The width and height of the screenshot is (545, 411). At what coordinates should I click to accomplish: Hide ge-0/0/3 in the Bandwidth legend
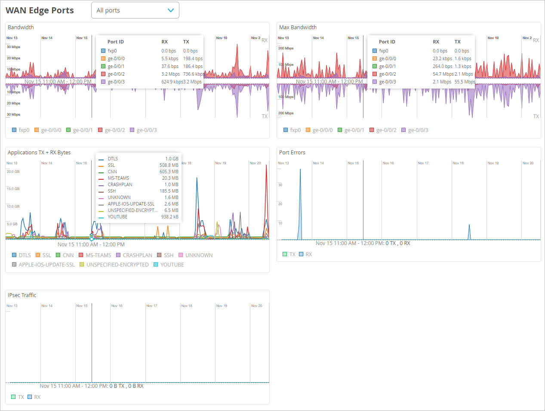pyautogui.click(x=143, y=130)
